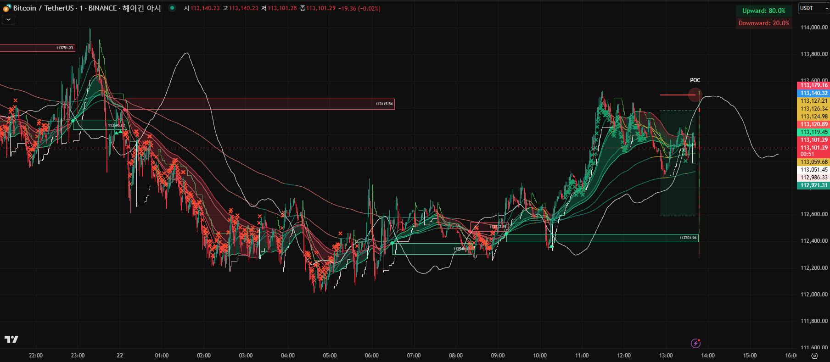This screenshot has width=830, height=362.
Task: Click the green diamond marker at 112701.96 zone start
Action: pos(506,234)
